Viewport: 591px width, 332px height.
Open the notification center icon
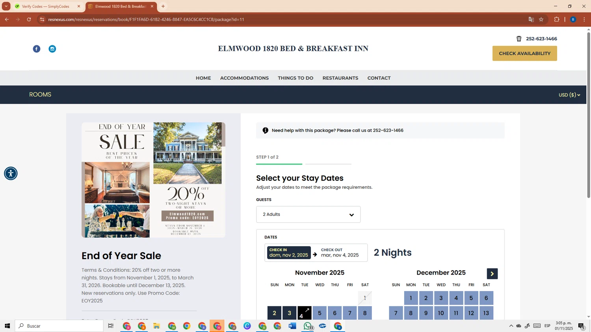[582, 326]
